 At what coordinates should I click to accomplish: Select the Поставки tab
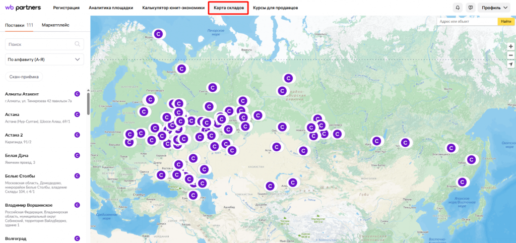pyautogui.click(x=19, y=25)
